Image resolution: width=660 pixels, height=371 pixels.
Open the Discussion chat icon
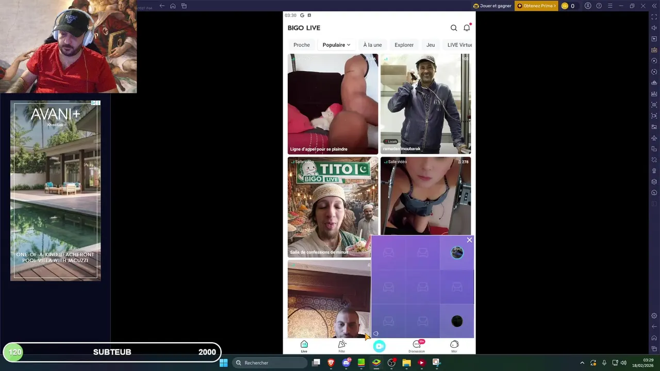[x=417, y=344]
